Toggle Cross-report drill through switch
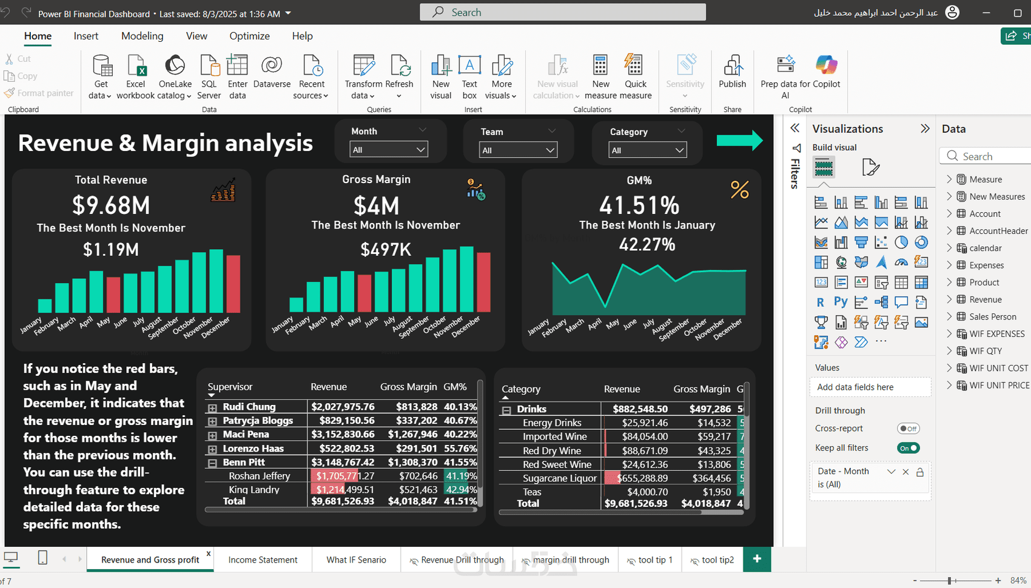The image size is (1031, 588). [x=908, y=429]
